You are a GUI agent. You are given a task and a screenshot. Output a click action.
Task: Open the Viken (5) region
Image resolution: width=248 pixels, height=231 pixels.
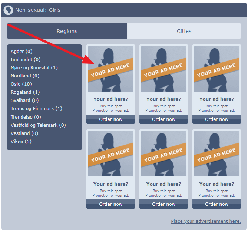pyautogui.click(x=21, y=141)
